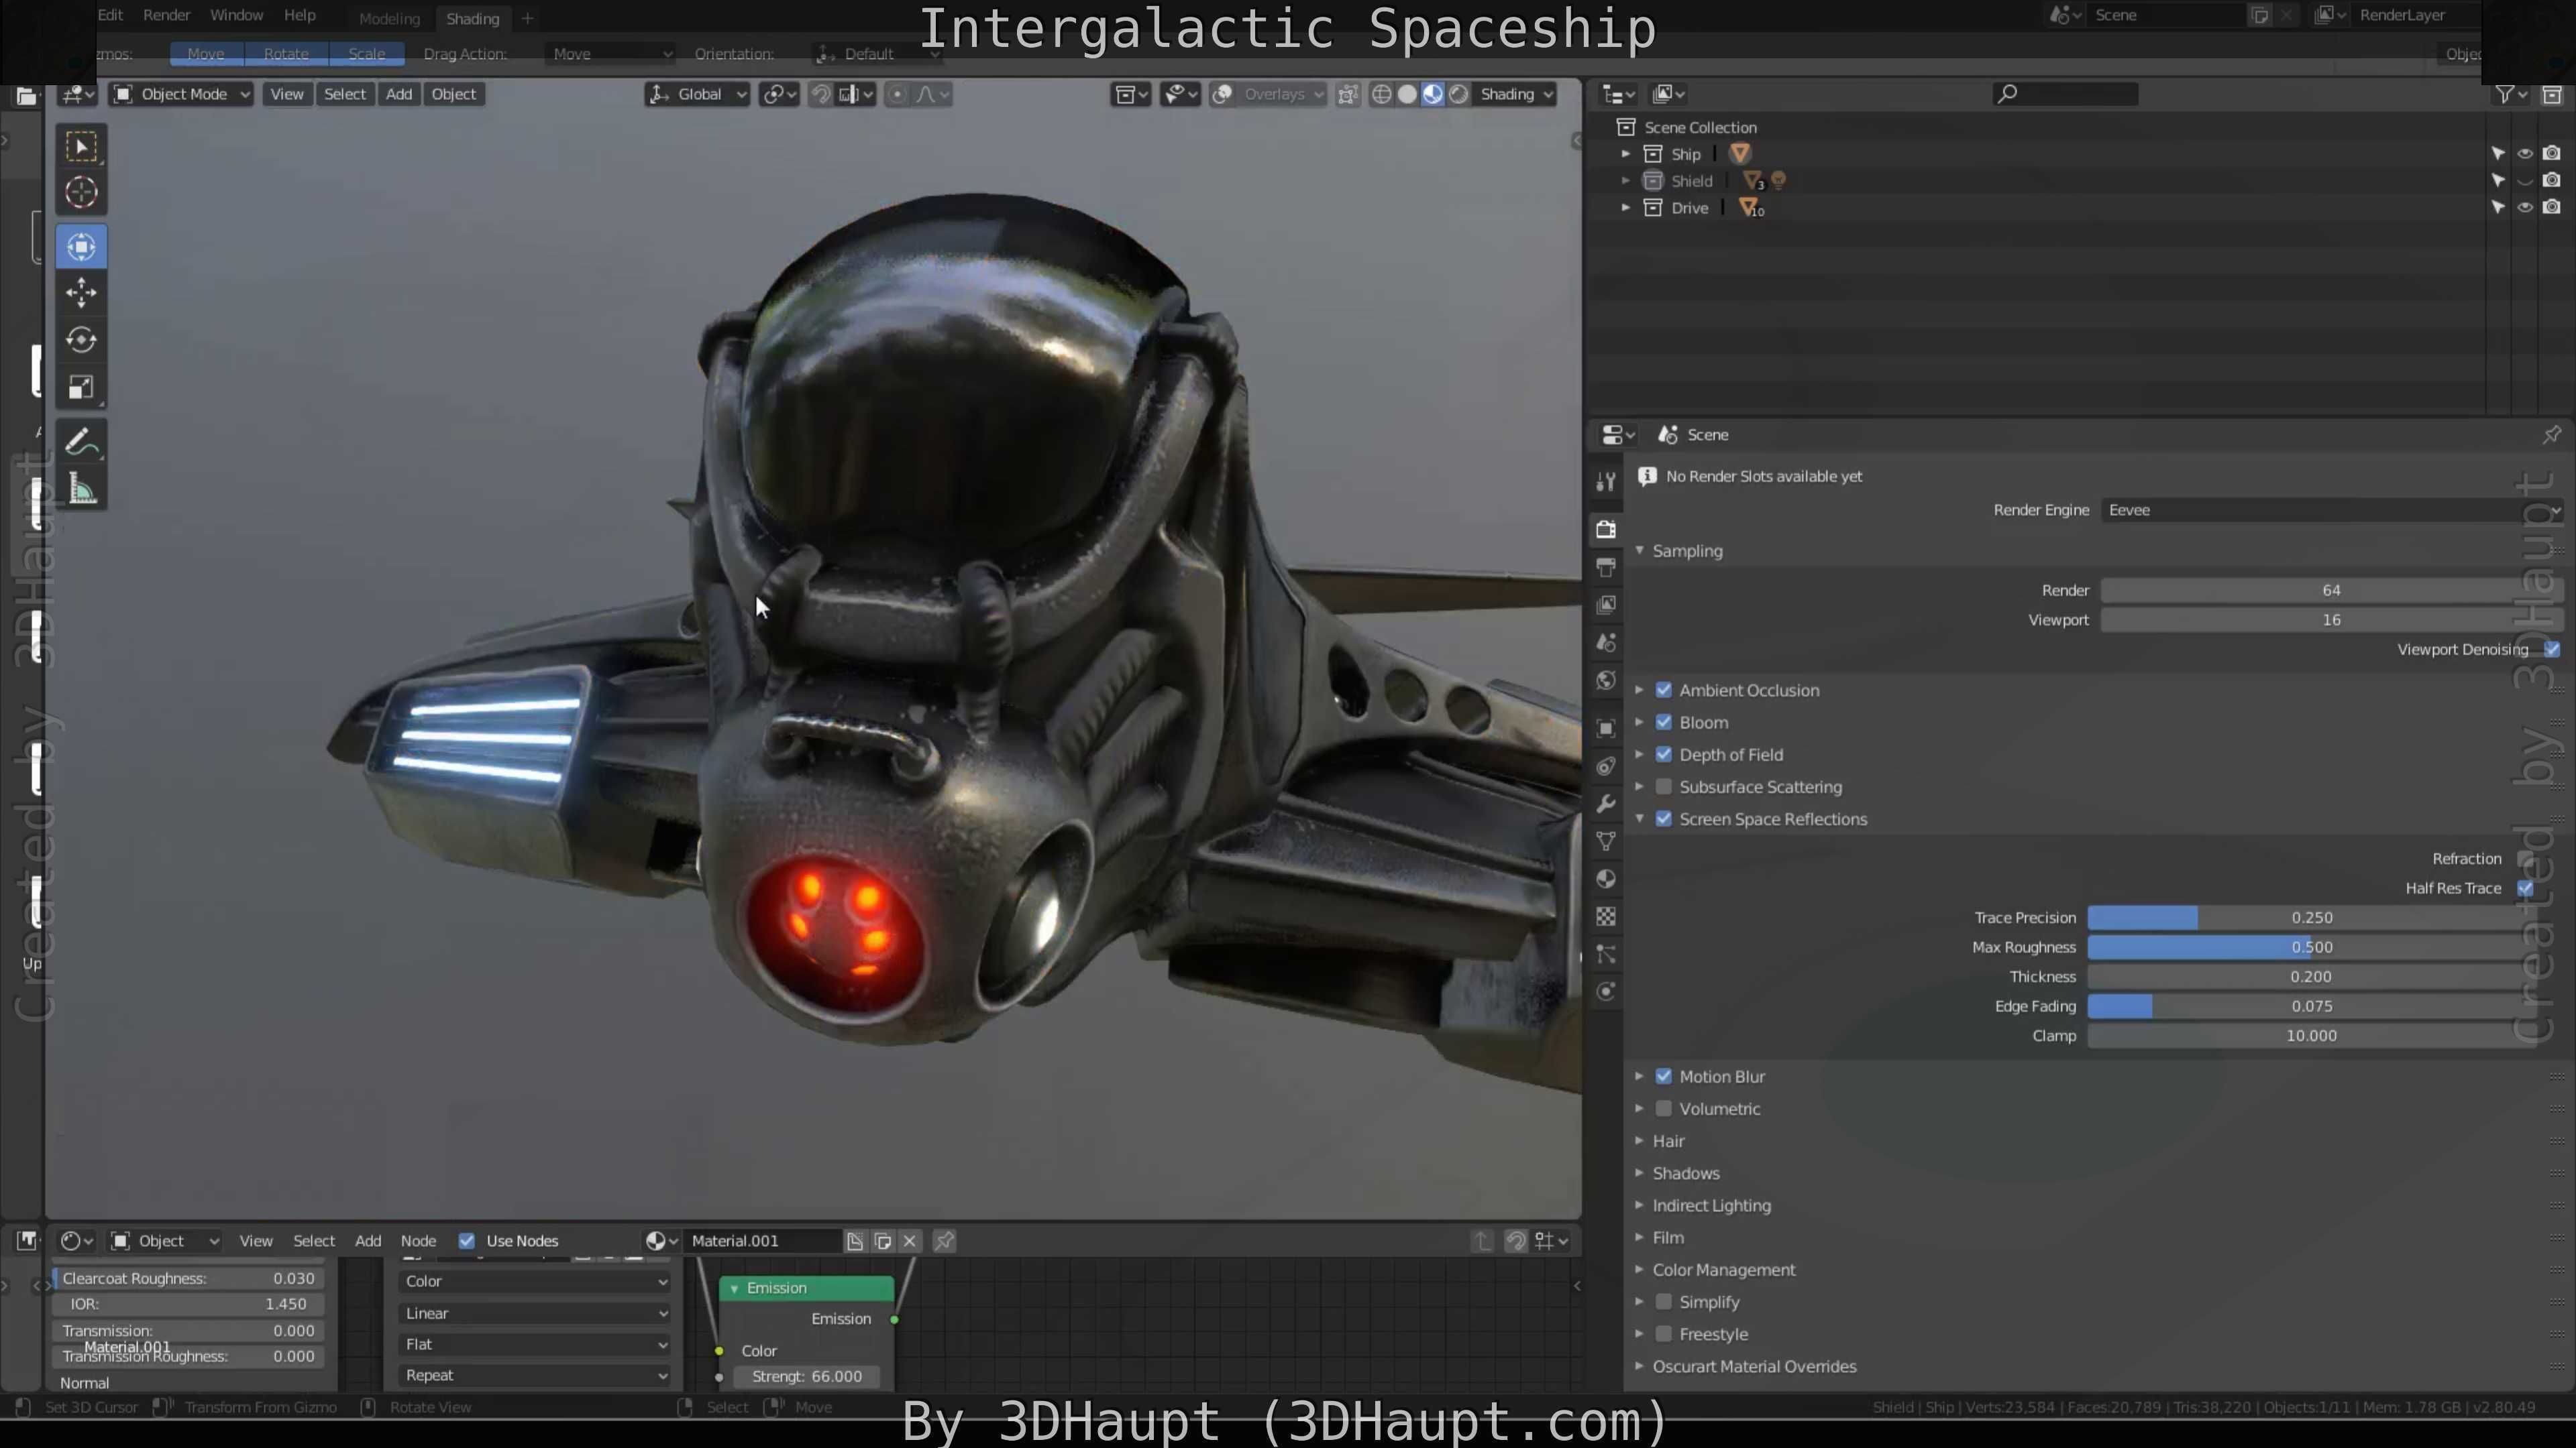Select the Cursor tool in the toolbar
This screenshot has height=1448, width=2576.
tap(81, 192)
